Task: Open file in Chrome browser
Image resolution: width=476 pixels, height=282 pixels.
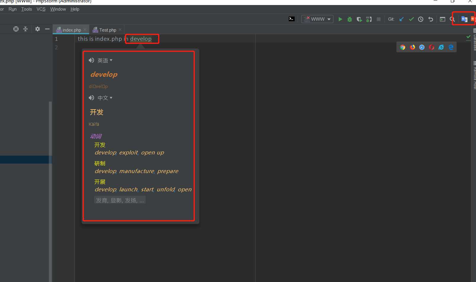Action: click(403, 47)
